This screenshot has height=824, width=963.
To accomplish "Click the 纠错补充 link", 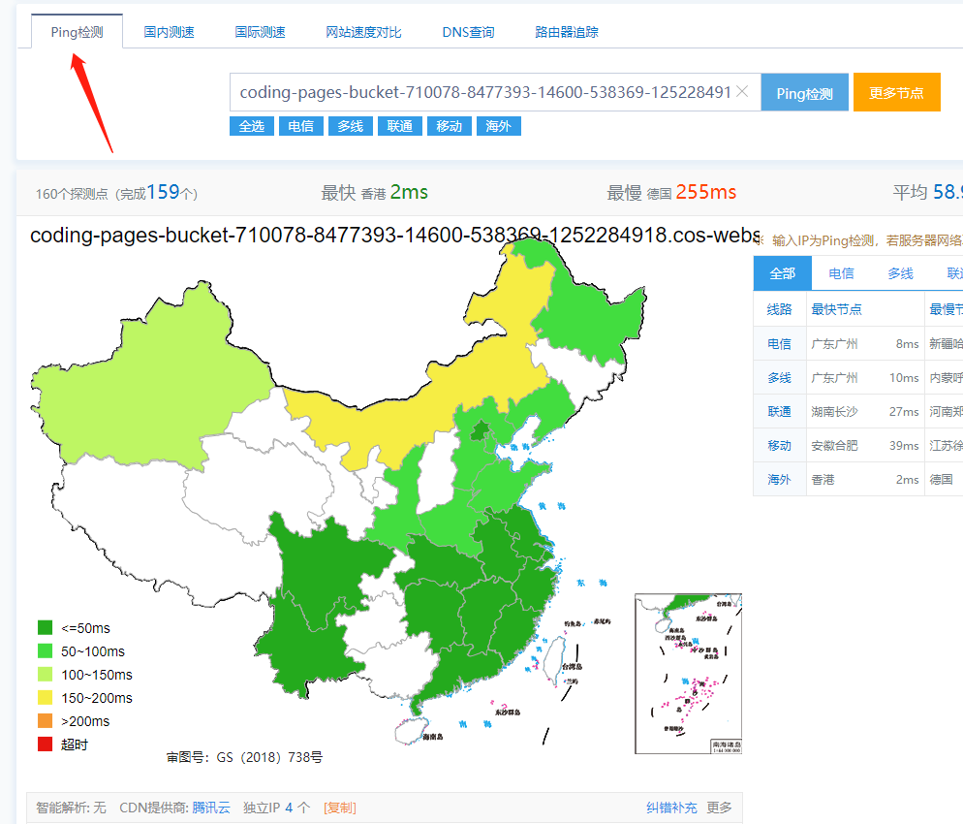I will [x=671, y=808].
